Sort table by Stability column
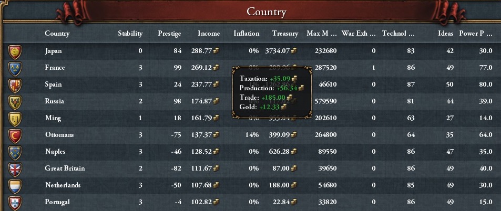 pyautogui.click(x=130, y=34)
